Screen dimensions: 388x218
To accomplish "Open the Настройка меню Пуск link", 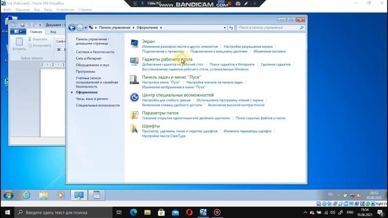I will coord(161,82).
